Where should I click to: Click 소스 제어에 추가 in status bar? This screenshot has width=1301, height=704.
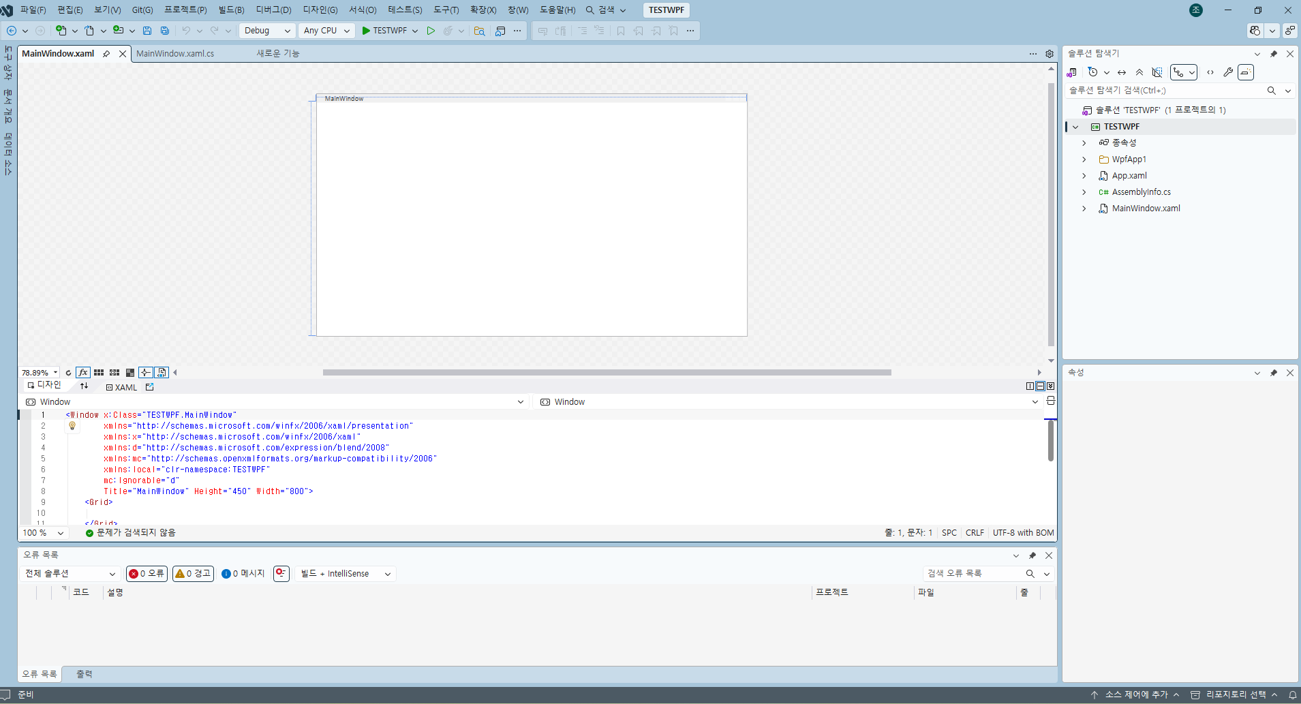point(1135,694)
